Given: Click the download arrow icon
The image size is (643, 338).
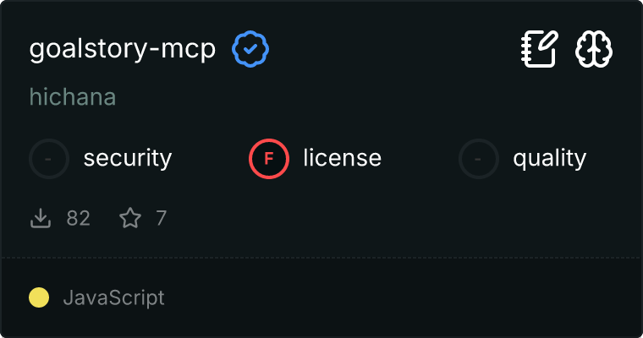Looking at the screenshot, I should [41, 218].
